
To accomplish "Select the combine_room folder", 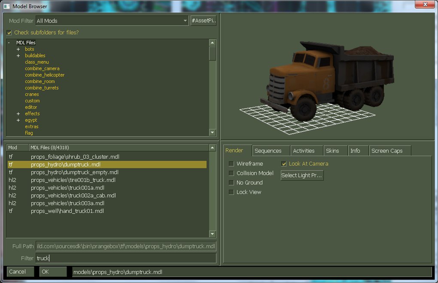I will (x=40, y=81).
